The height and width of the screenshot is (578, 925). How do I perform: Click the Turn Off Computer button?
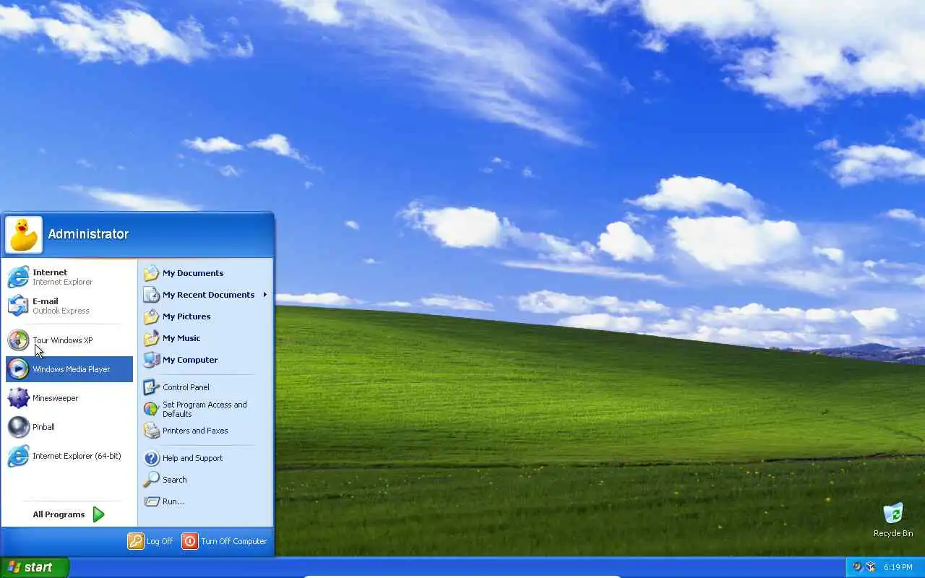click(x=224, y=541)
